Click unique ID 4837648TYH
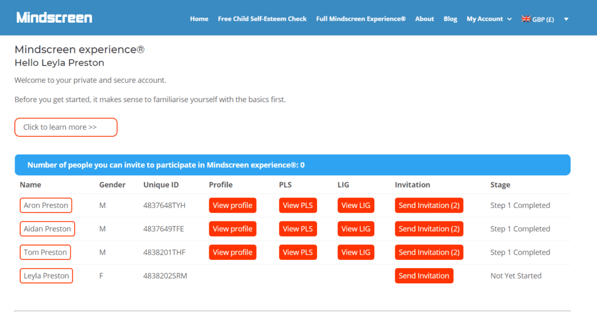The height and width of the screenshot is (313, 597). tap(164, 205)
